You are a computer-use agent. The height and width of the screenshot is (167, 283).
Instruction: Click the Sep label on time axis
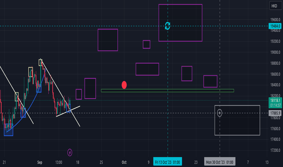(40, 162)
